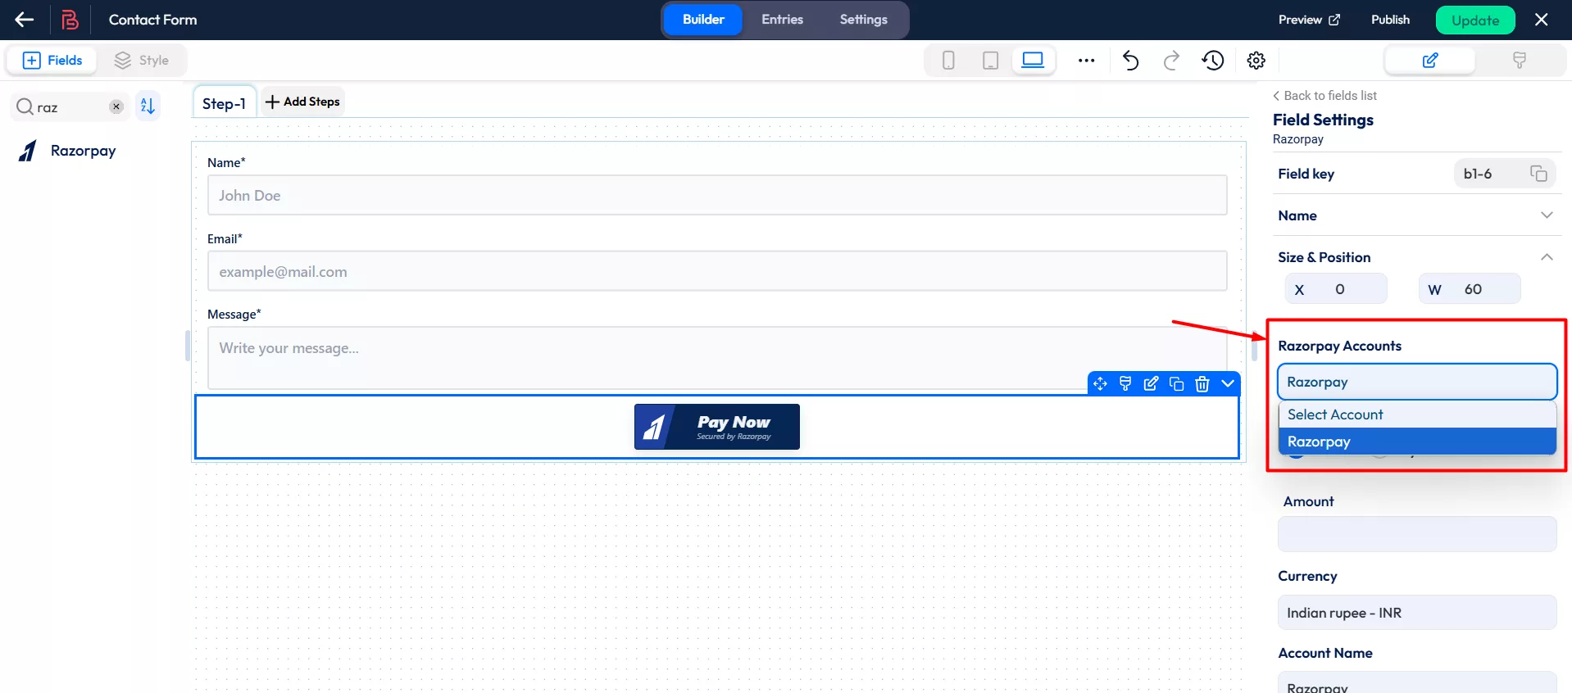Switch right panel to style mode
Viewport: 1572px width, 693px height.
click(1519, 61)
